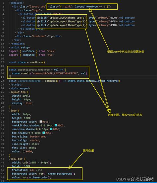Click the <style scoped> tag
The height and width of the screenshot is (183, 157).
[20, 88]
